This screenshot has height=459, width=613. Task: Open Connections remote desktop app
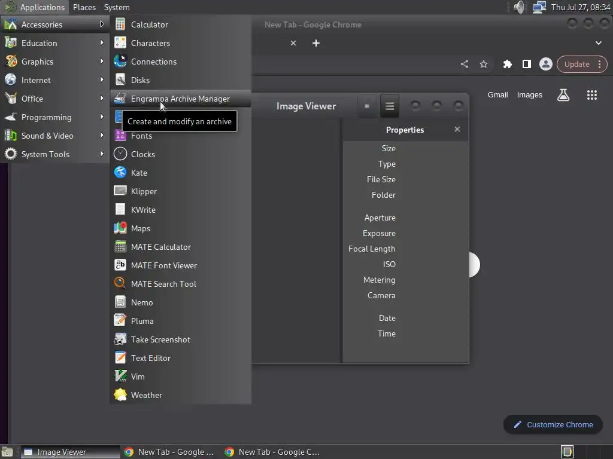click(180, 62)
